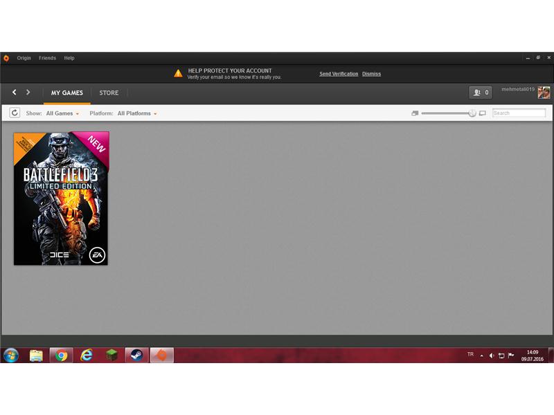The width and height of the screenshot is (554, 415).
Task: Refresh the game library
Action: (x=15, y=113)
